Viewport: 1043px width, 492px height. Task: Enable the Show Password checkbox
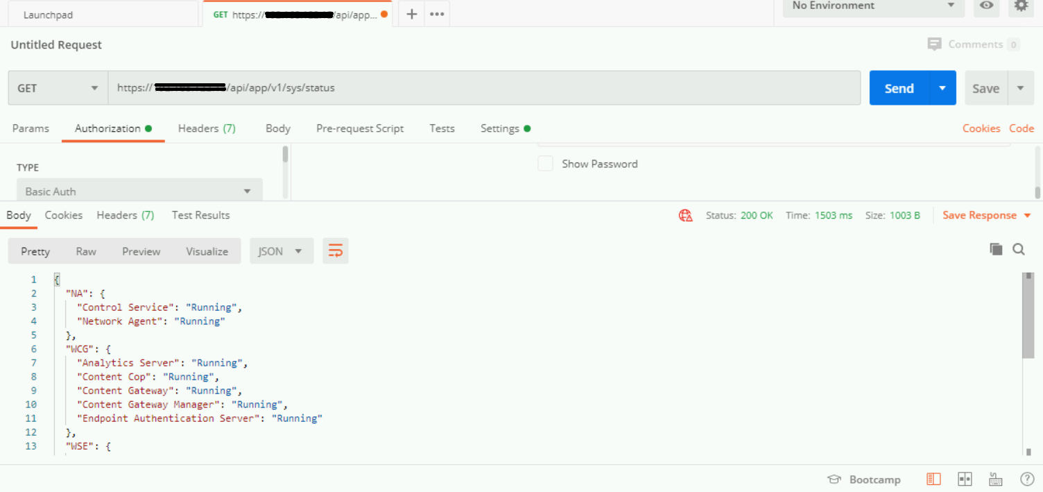pos(545,163)
